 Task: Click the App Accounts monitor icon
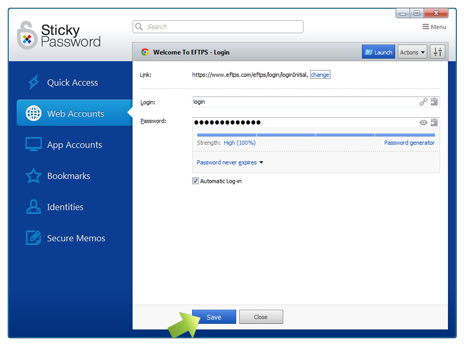pos(34,144)
